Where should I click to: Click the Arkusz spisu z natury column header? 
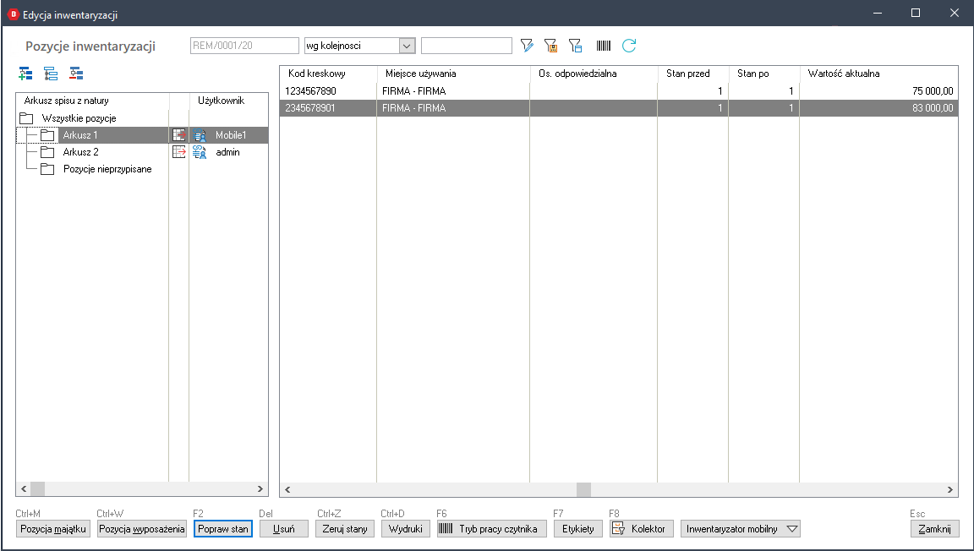(x=92, y=101)
